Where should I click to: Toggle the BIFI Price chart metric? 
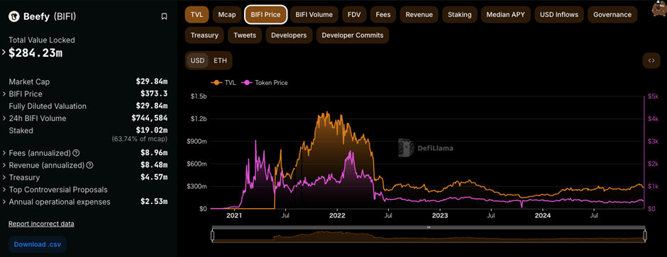pyautogui.click(x=266, y=14)
